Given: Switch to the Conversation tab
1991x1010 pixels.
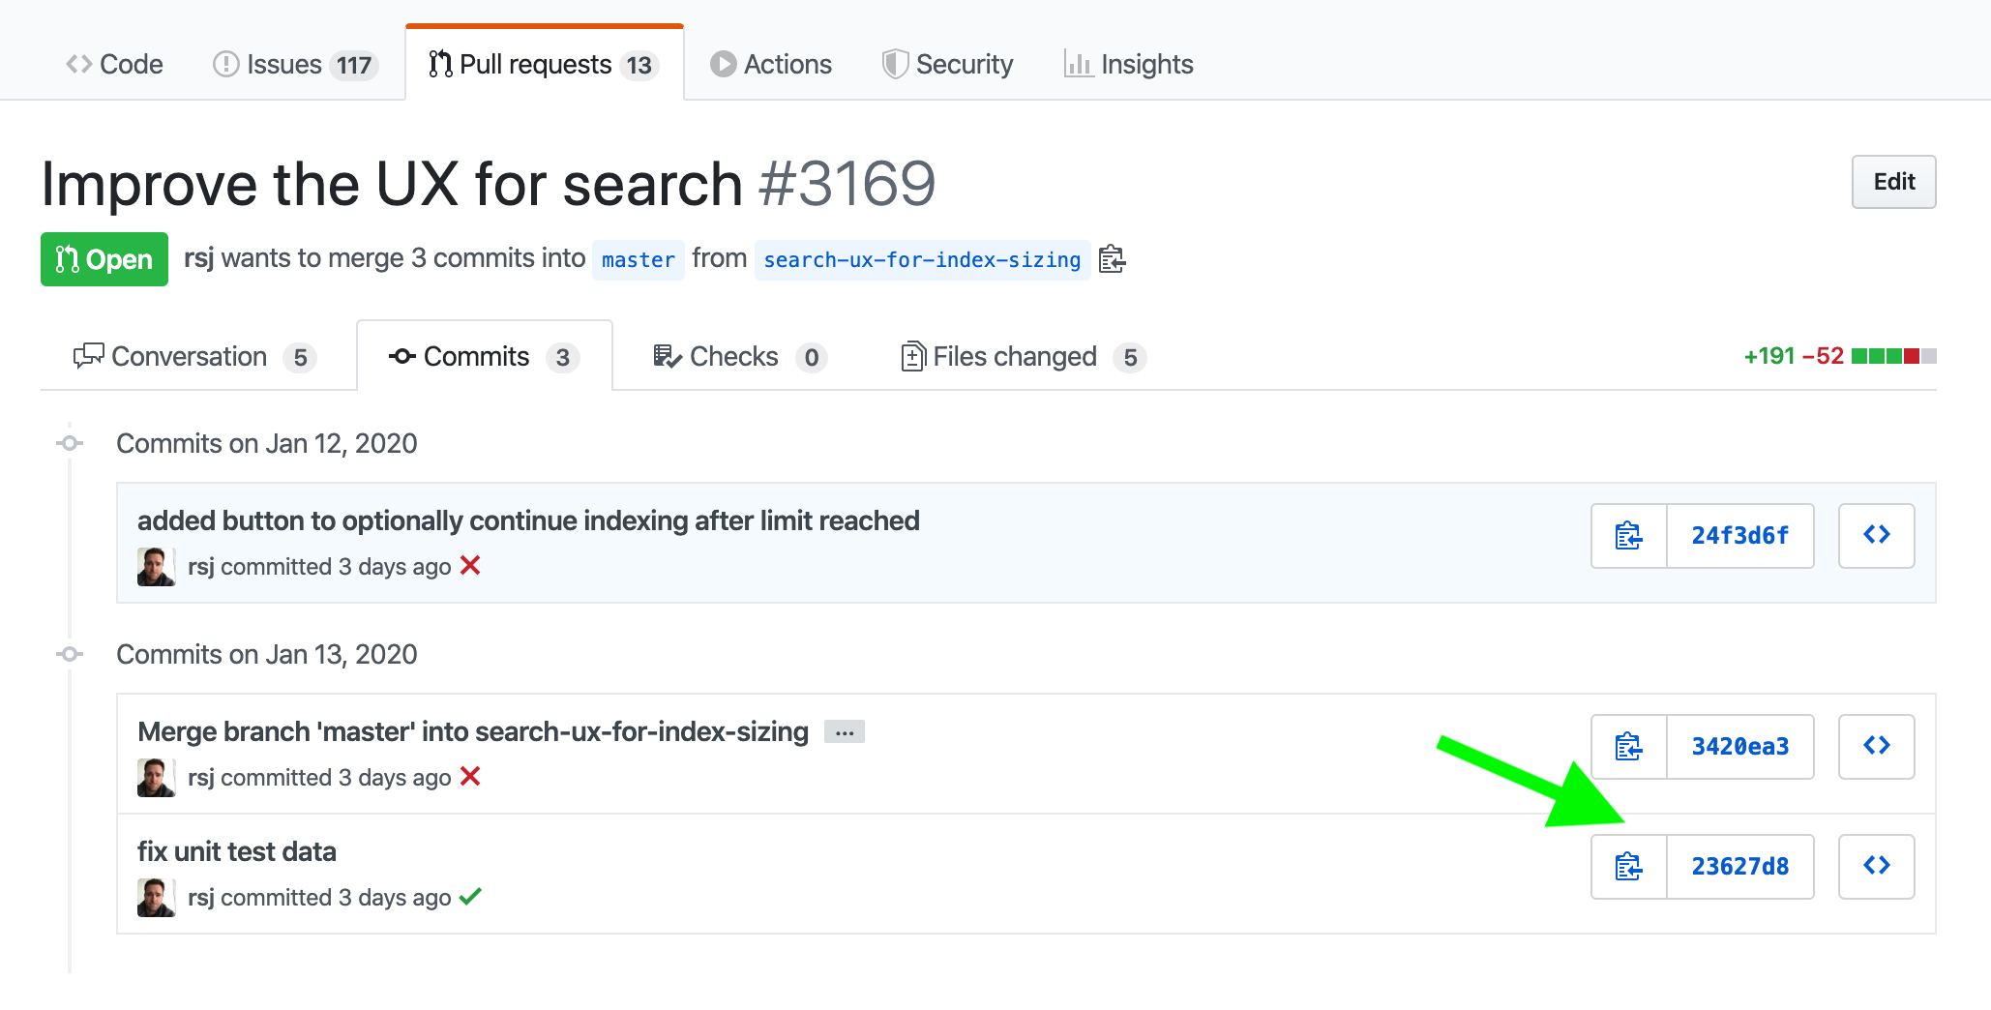Looking at the screenshot, I should 194,357.
